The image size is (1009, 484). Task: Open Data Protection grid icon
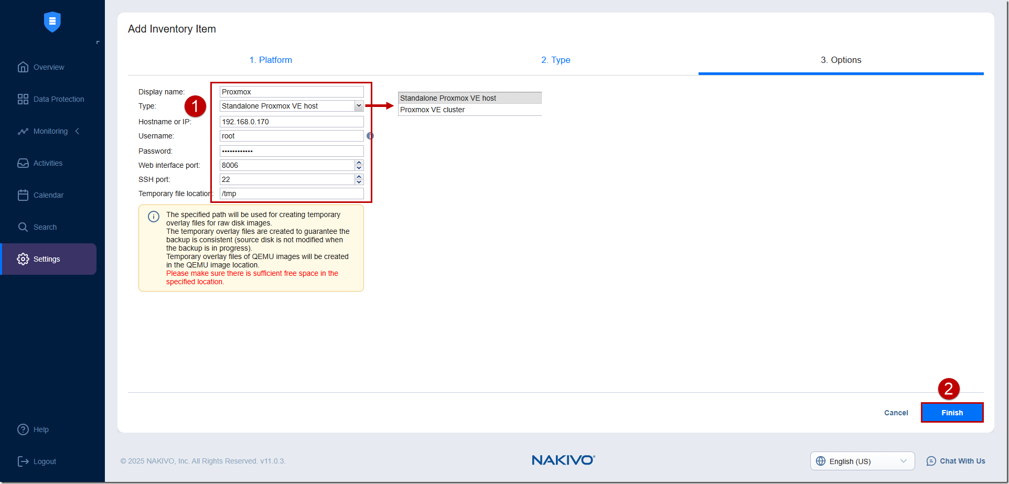point(23,99)
